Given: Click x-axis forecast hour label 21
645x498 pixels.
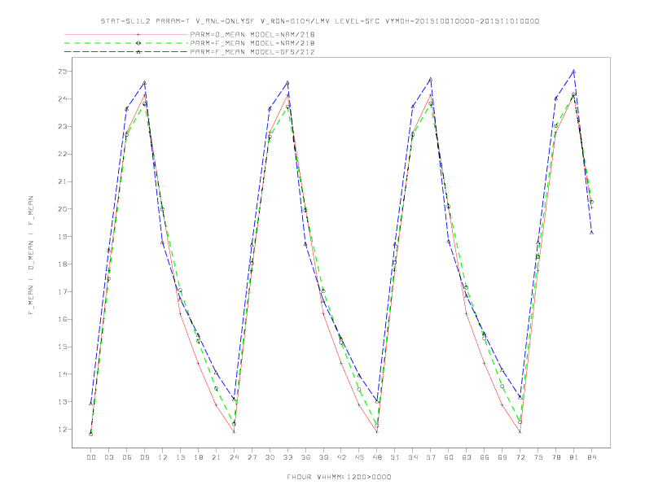Looking at the screenshot, I should tap(216, 457).
